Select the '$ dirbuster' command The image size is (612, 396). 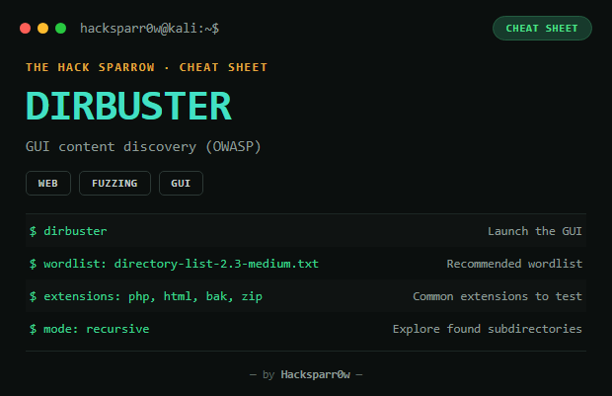68,231
